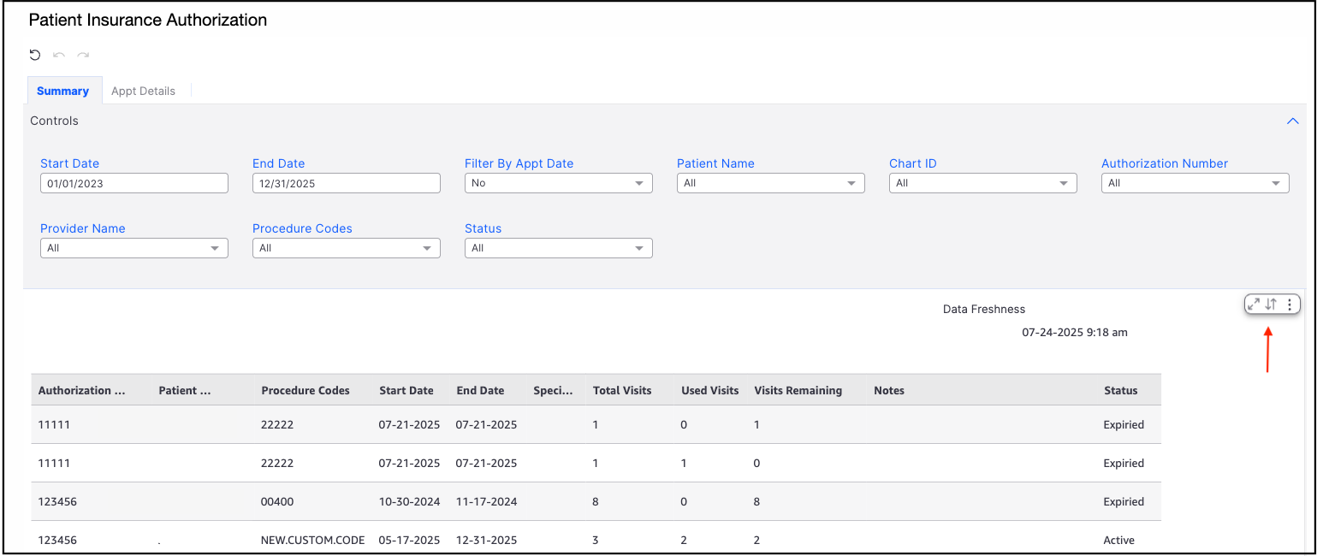The height and width of the screenshot is (556, 1317).
Task: Open the Chart ID dropdown
Action: [983, 183]
